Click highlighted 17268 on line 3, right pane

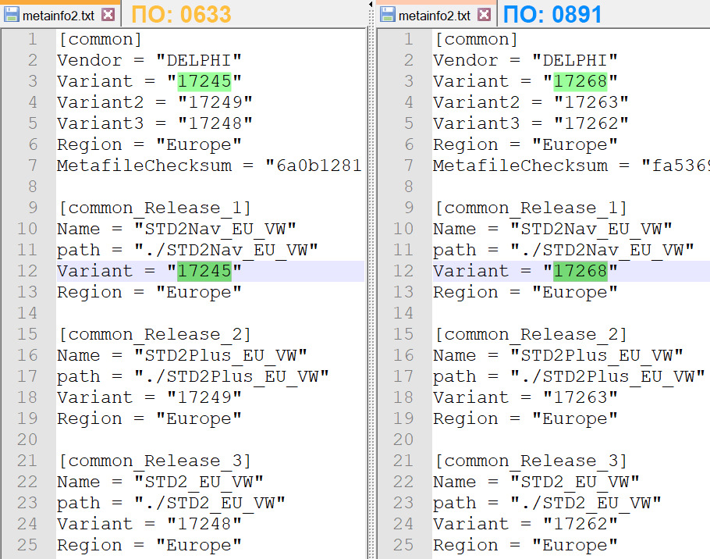(580, 81)
